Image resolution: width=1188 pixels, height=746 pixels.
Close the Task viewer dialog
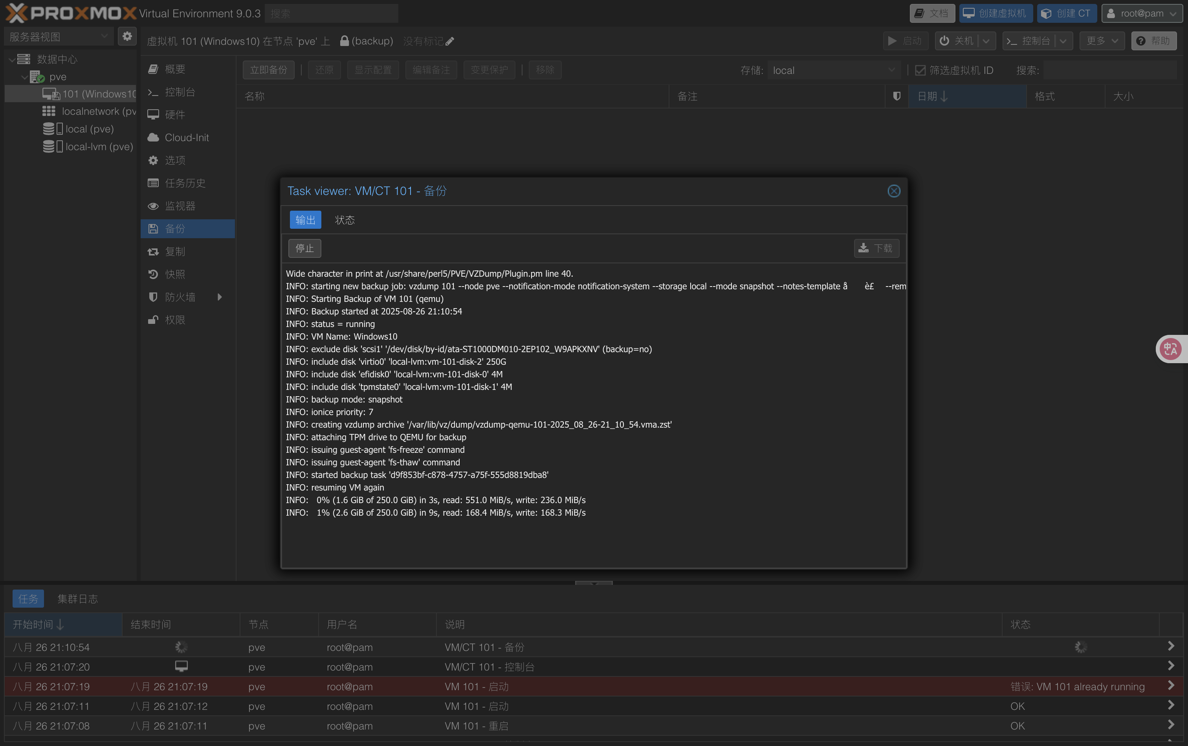894,191
